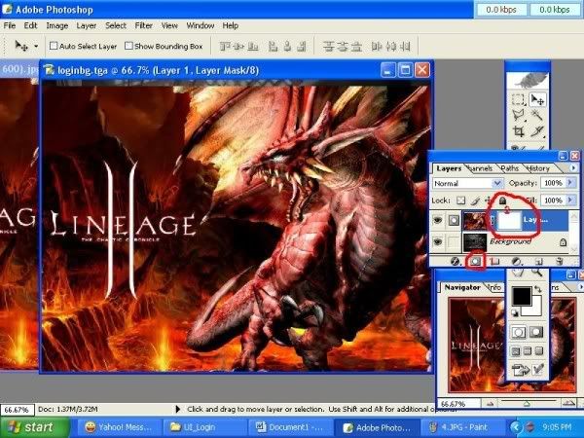Open the Fill slider arrow
The height and width of the screenshot is (438, 584).
(x=569, y=201)
